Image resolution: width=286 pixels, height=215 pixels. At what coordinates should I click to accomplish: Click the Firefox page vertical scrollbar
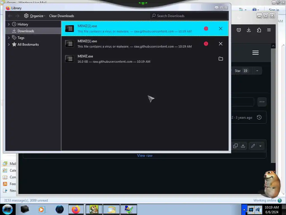point(273,105)
